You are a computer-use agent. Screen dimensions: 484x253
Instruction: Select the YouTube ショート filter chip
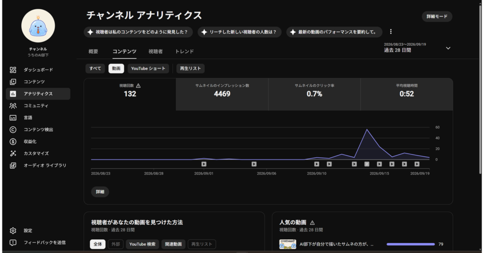(148, 68)
